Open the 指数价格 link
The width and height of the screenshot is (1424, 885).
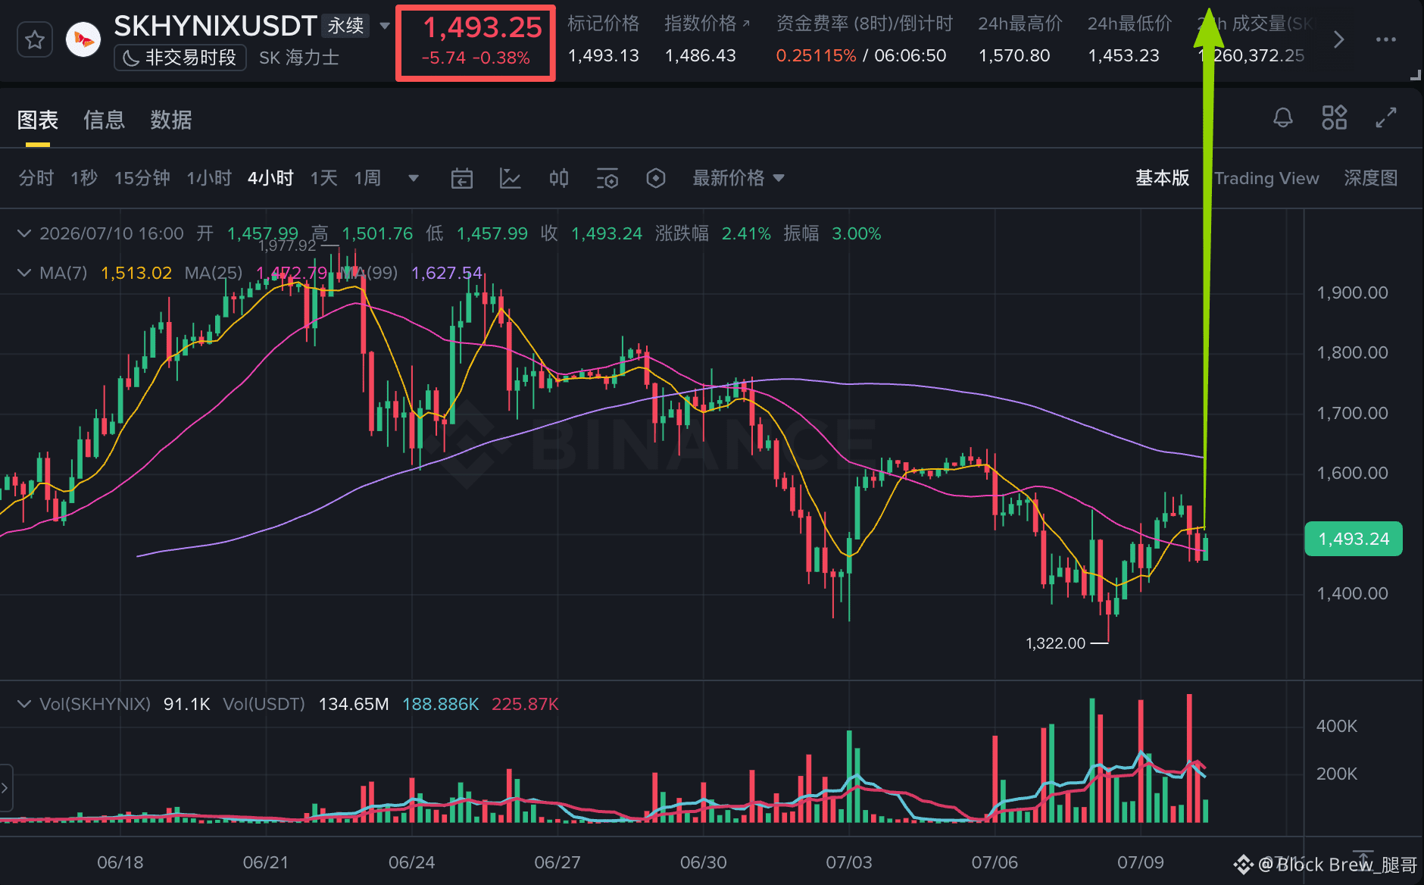tap(707, 23)
